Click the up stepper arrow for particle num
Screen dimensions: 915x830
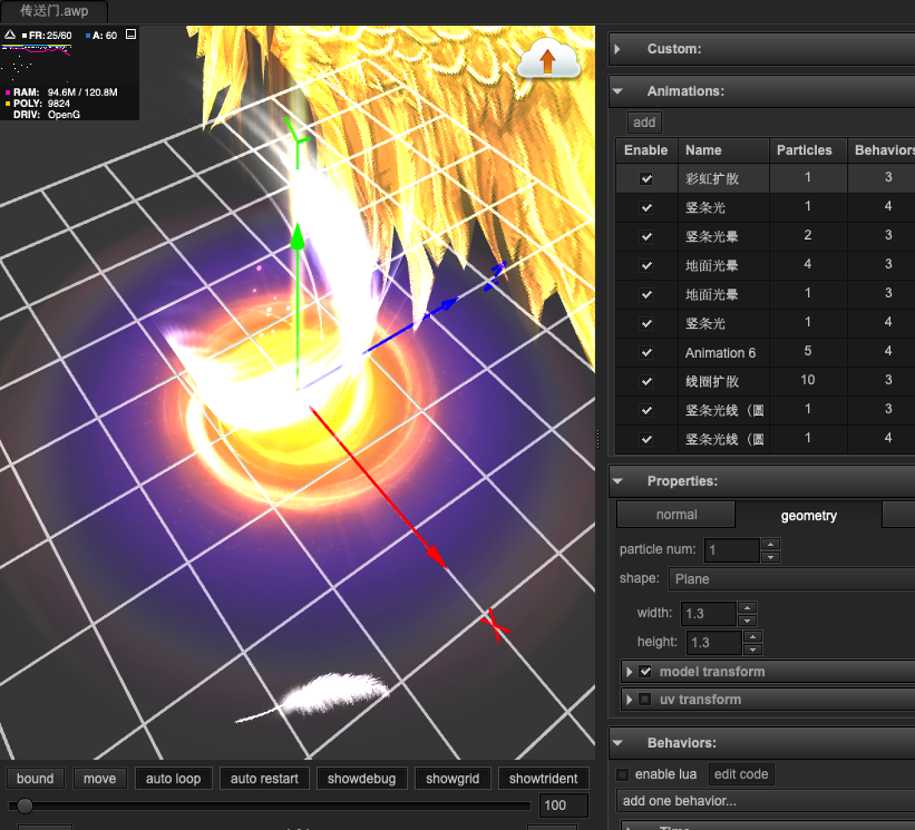click(x=771, y=544)
